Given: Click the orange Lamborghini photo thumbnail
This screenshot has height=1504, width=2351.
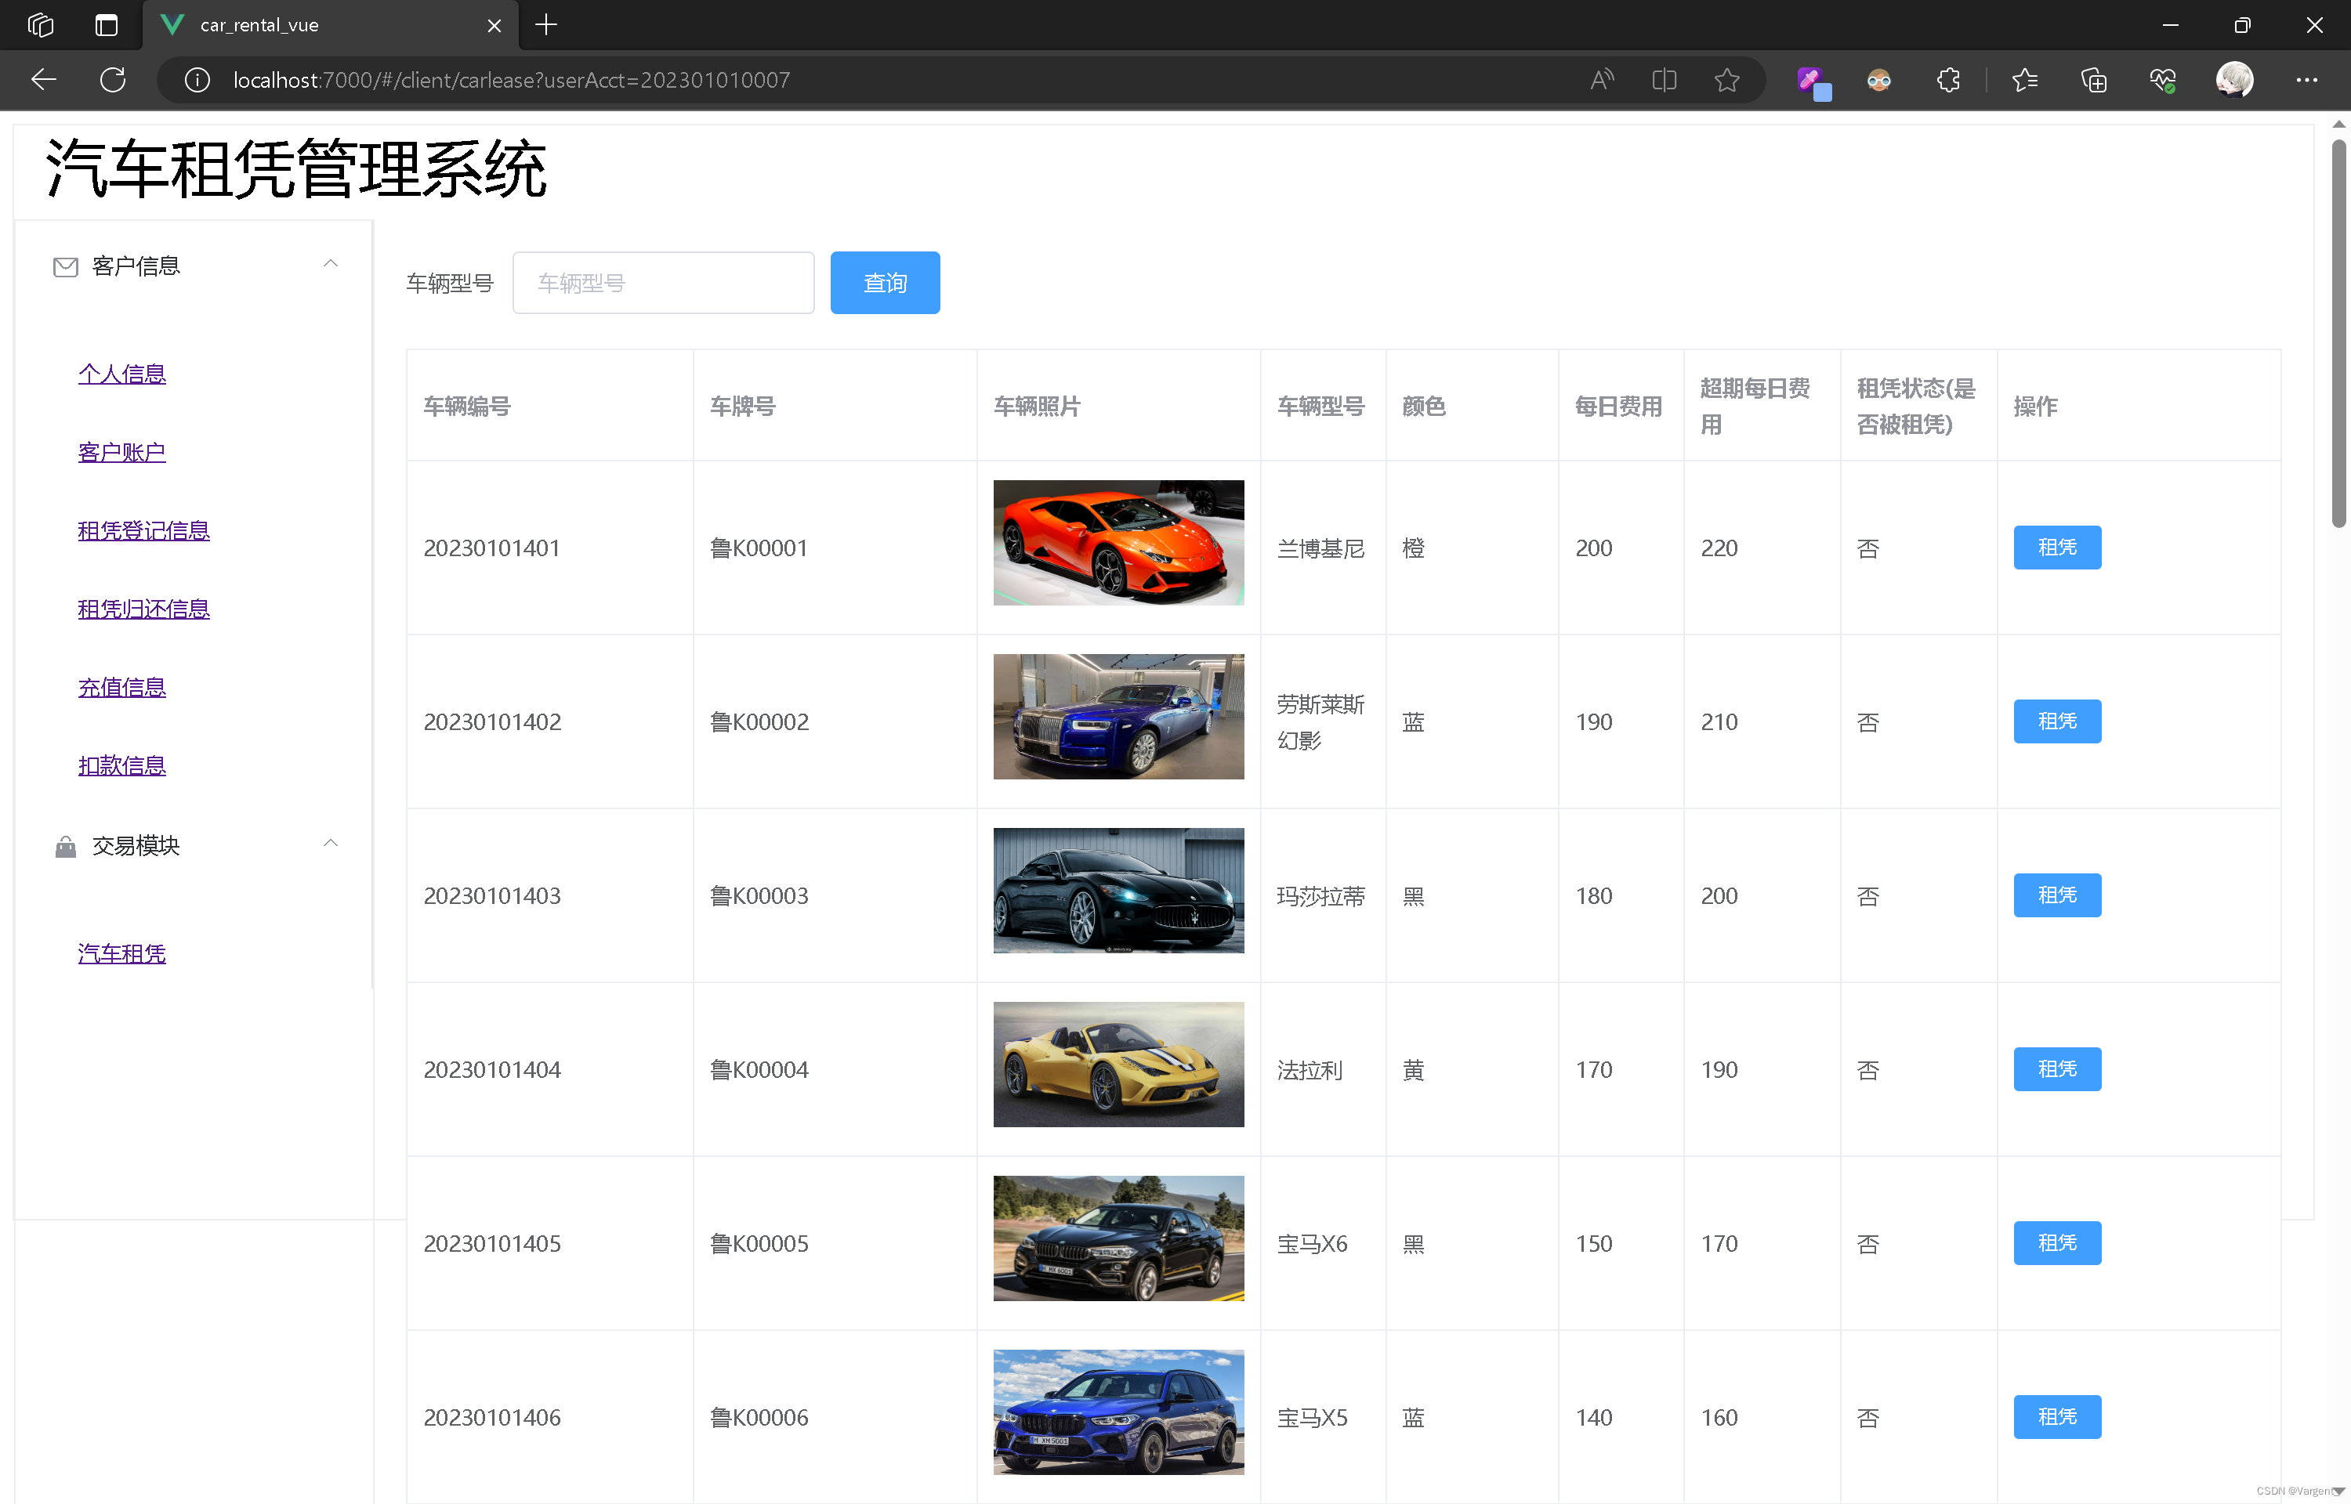Looking at the screenshot, I should point(1118,543).
